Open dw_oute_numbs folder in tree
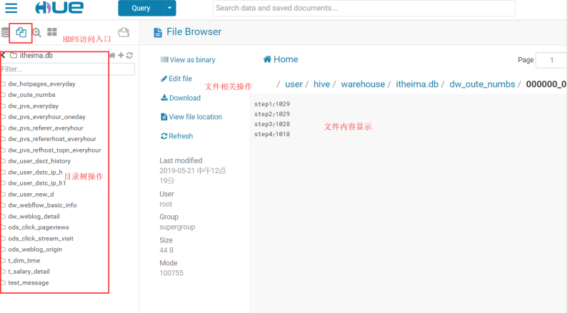568x313 pixels. pyautogui.click(x=32, y=95)
